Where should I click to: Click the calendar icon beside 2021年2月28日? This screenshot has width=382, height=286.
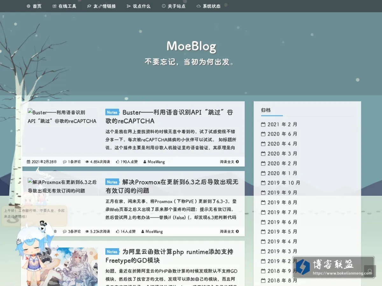pyautogui.click(x=29, y=162)
